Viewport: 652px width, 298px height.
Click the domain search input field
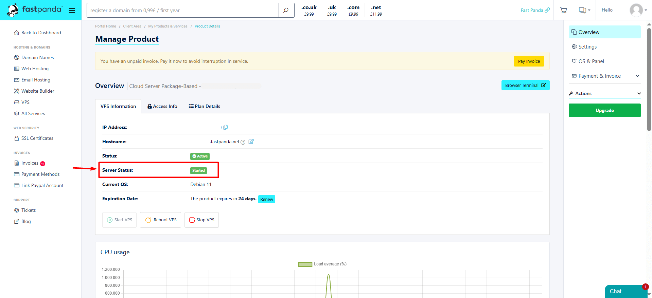coord(183,11)
